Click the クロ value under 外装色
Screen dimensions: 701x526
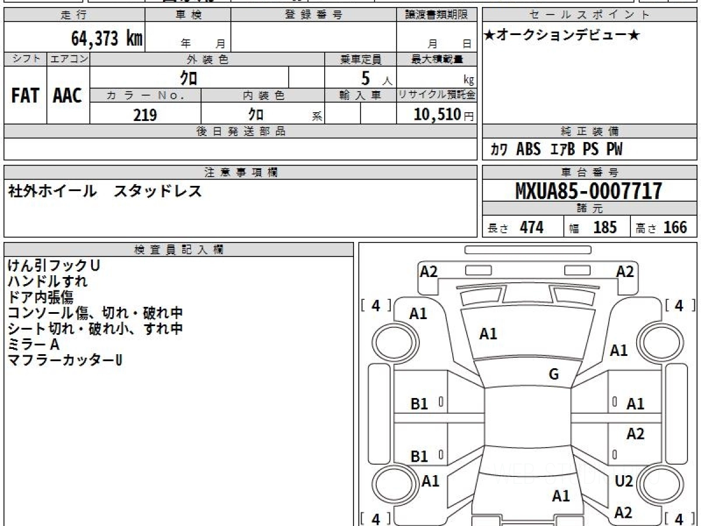click(189, 78)
